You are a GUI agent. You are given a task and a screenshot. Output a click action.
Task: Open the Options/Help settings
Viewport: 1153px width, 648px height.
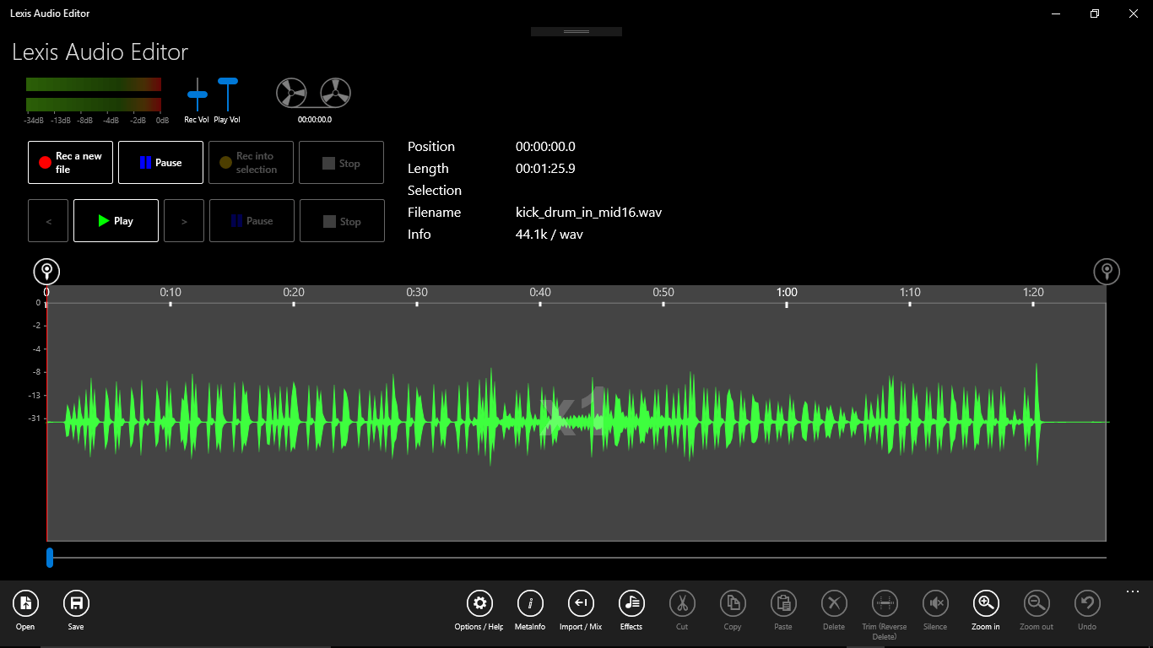coord(479,603)
